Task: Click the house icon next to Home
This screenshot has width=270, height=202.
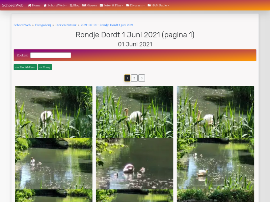Action: (29, 5)
